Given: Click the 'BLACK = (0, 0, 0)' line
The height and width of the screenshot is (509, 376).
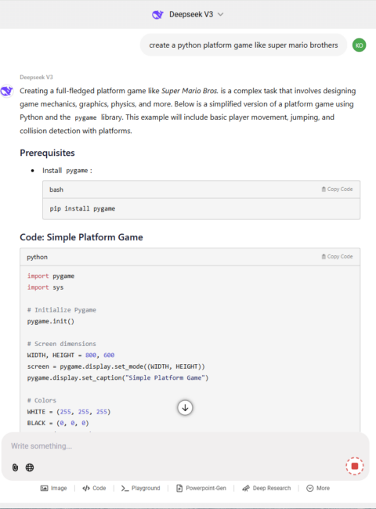Looking at the screenshot, I should [x=58, y=423].
